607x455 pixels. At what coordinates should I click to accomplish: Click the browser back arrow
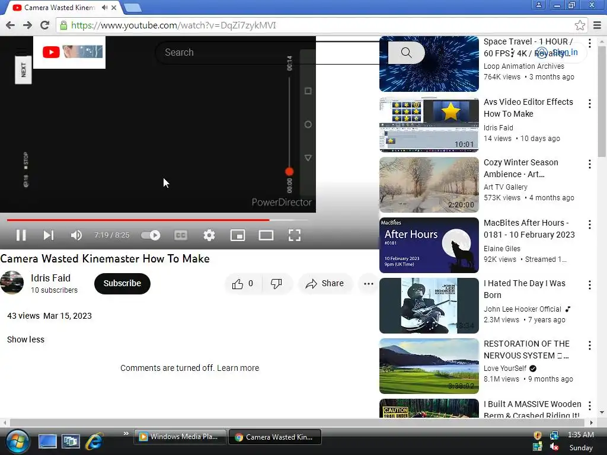tap(11, 25)
